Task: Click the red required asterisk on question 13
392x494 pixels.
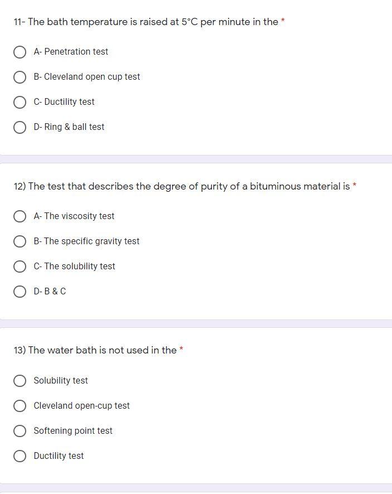Action: point(181,350)
